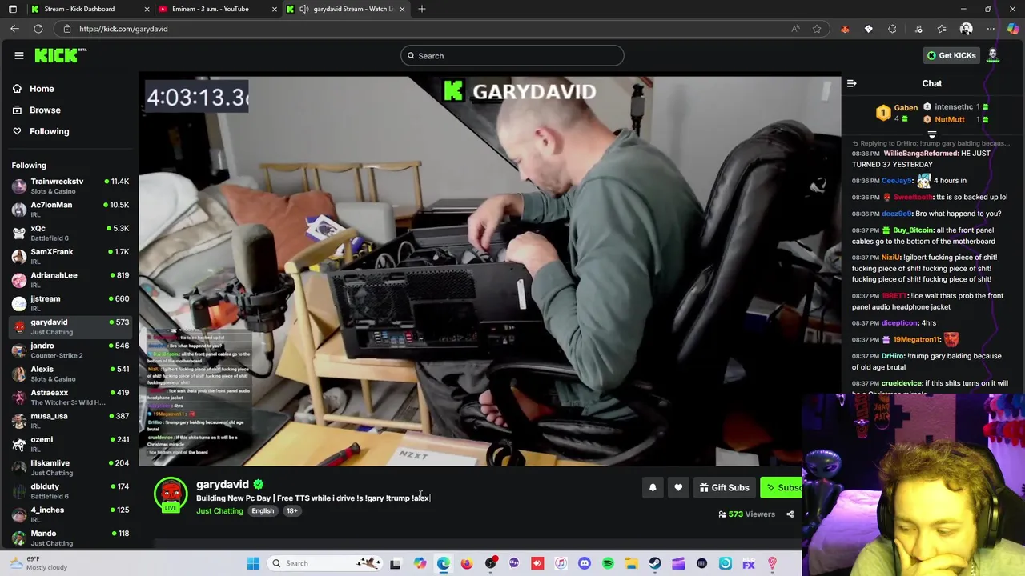Click the Kick logo in header

pos(60,55)
